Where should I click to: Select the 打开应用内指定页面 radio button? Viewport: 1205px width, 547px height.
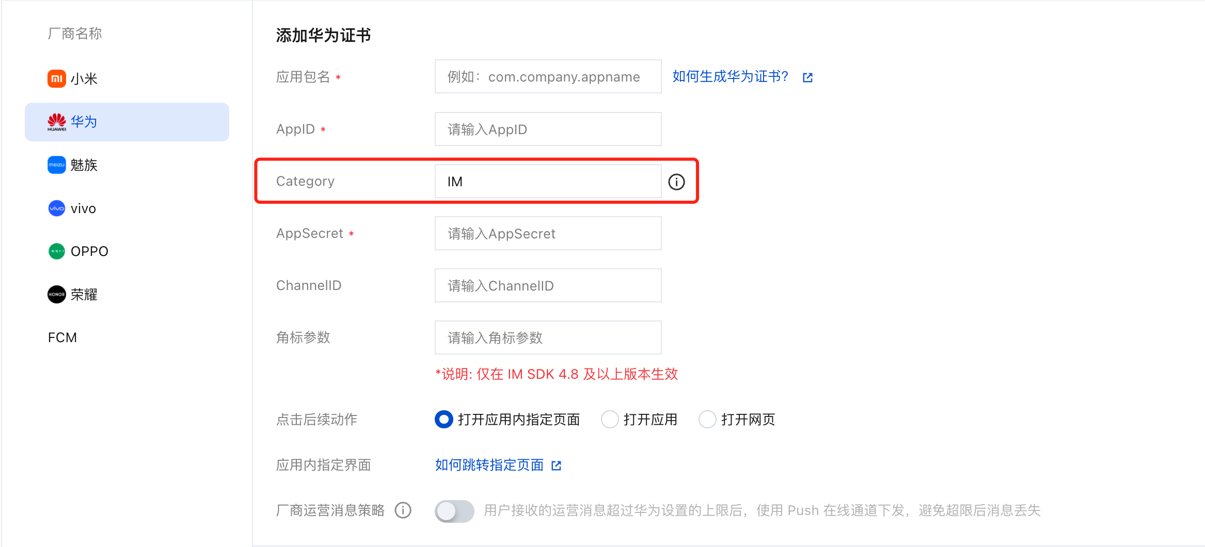444,420
